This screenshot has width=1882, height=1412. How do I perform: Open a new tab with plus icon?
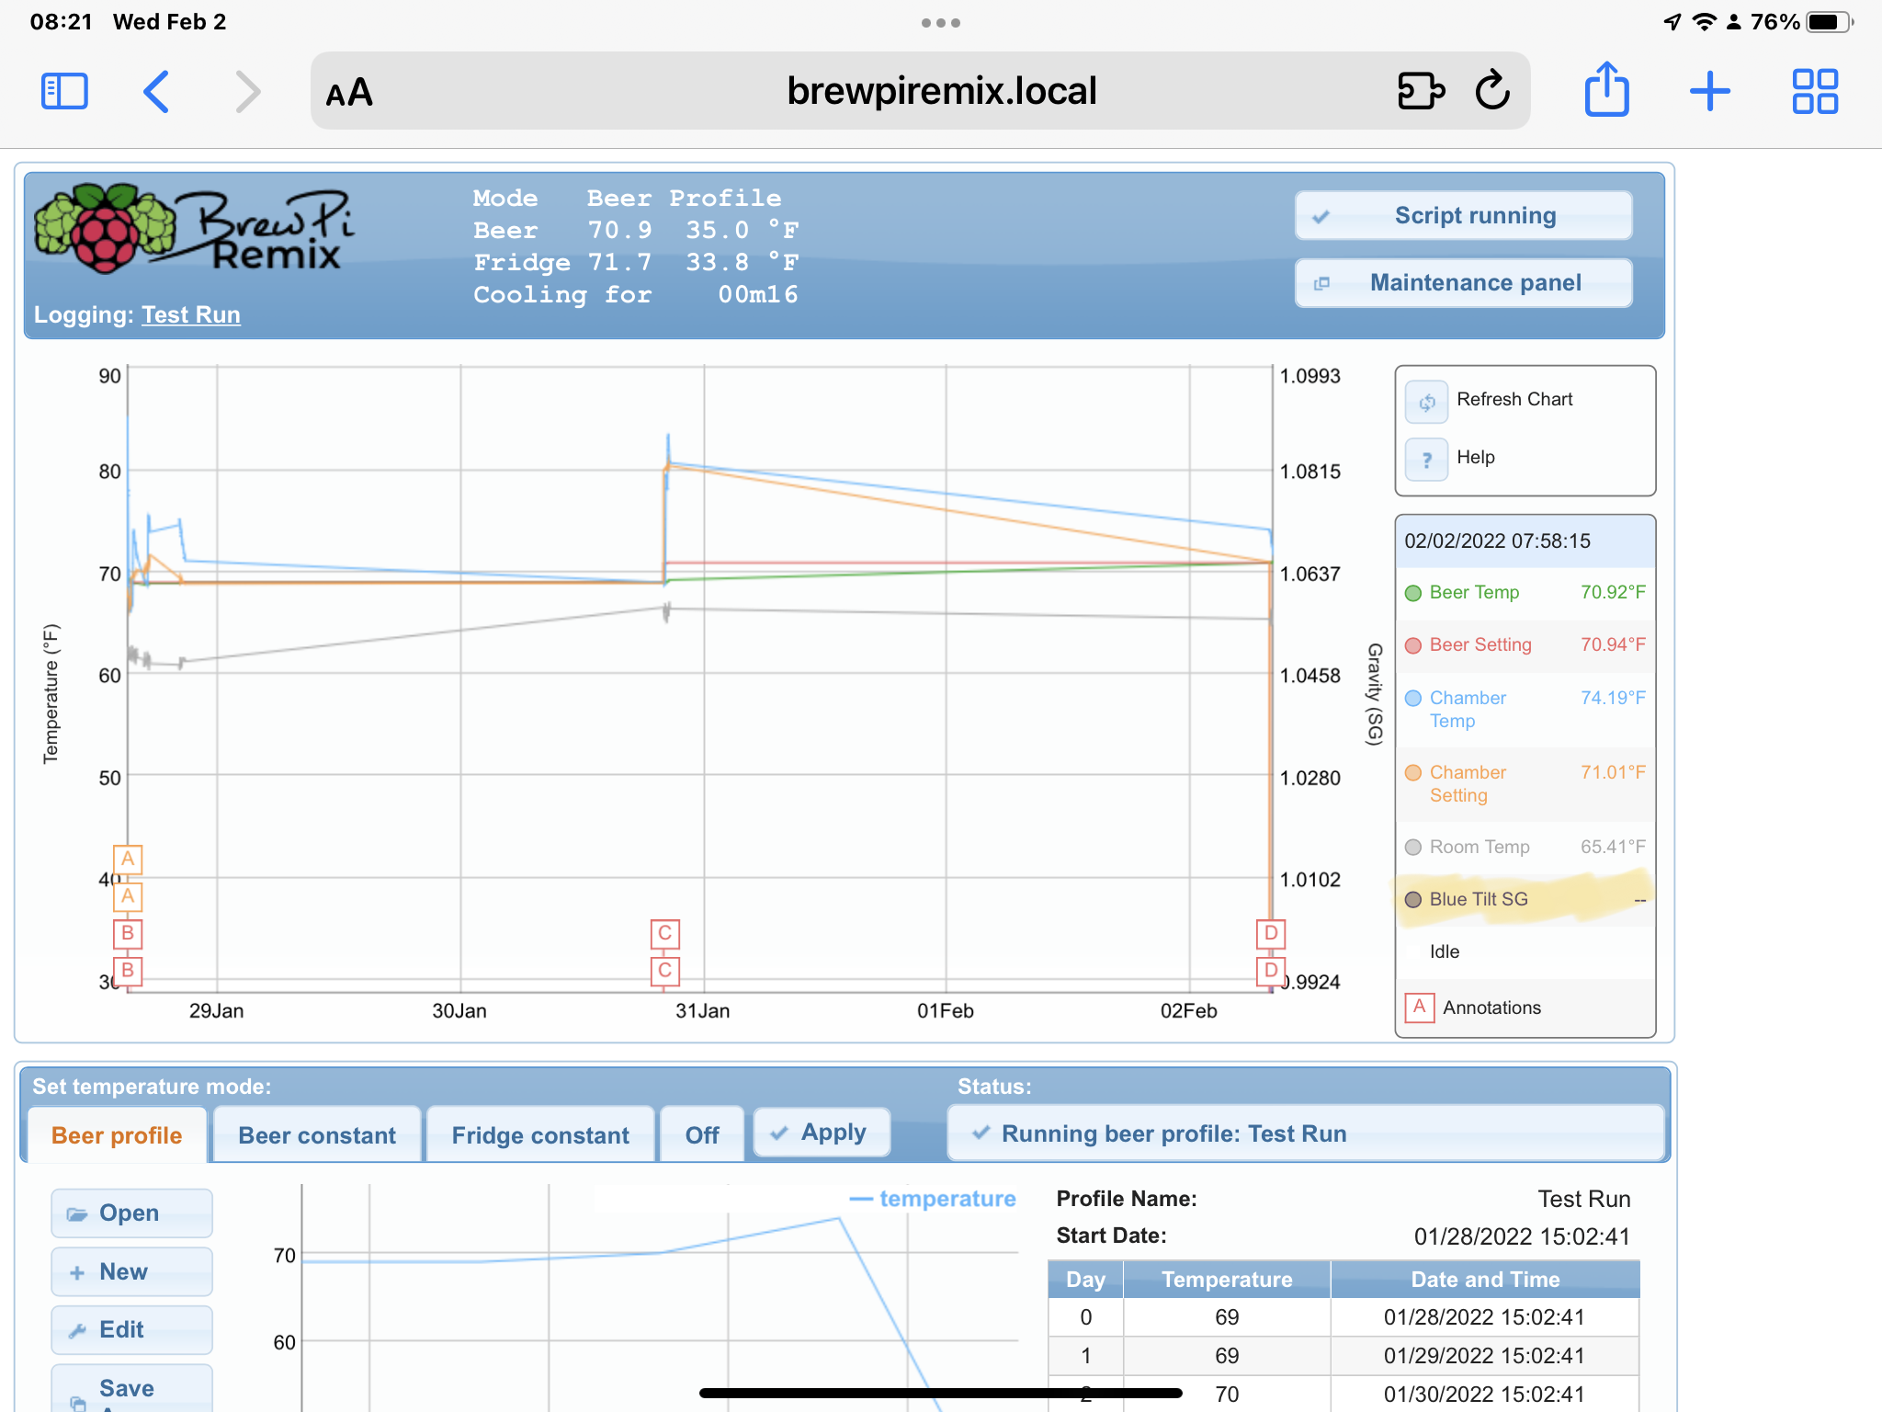pos(1710,91)
